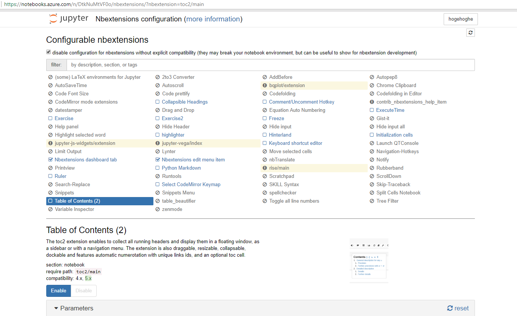
Task: Click the incompatibility icon next to Lynter
Action: pyautogui.click(x=157, y=151)
